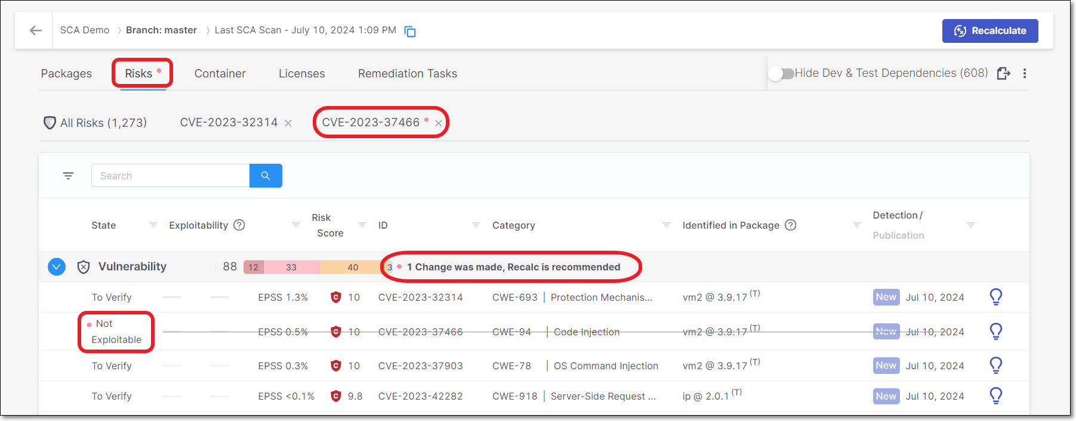Click CWE-918 Server-Side Request category
The height and width of the screenshot is (421, 1076).
574,396
